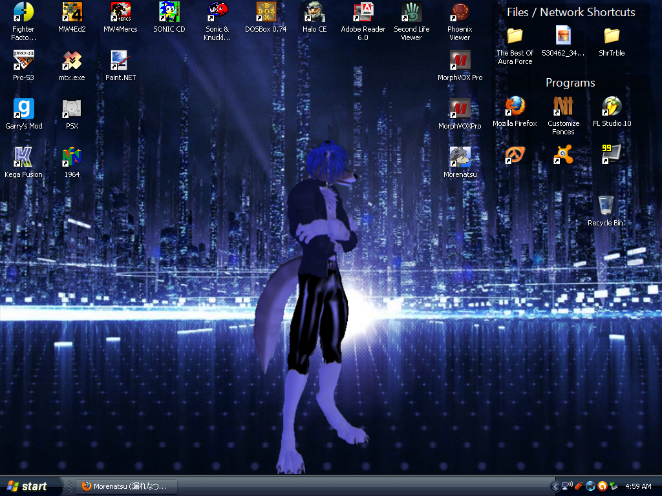Switch to the Morenatsu taskbar window
The width and height of the screenshot is (662, 496).
click(124, 486)
